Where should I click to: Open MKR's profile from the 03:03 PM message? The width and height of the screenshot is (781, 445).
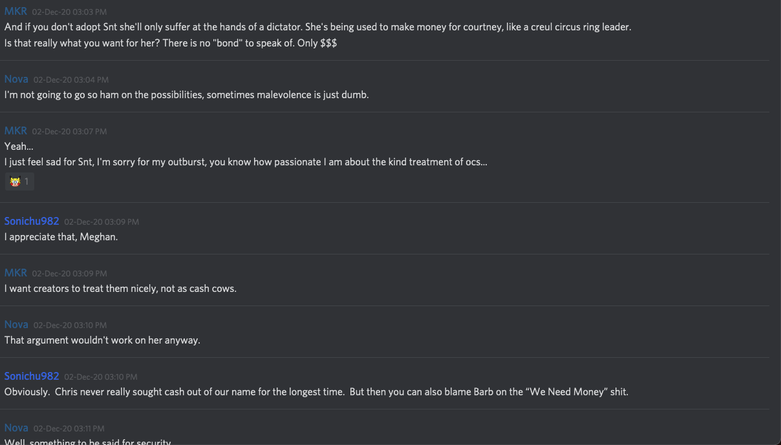[16, 12]
